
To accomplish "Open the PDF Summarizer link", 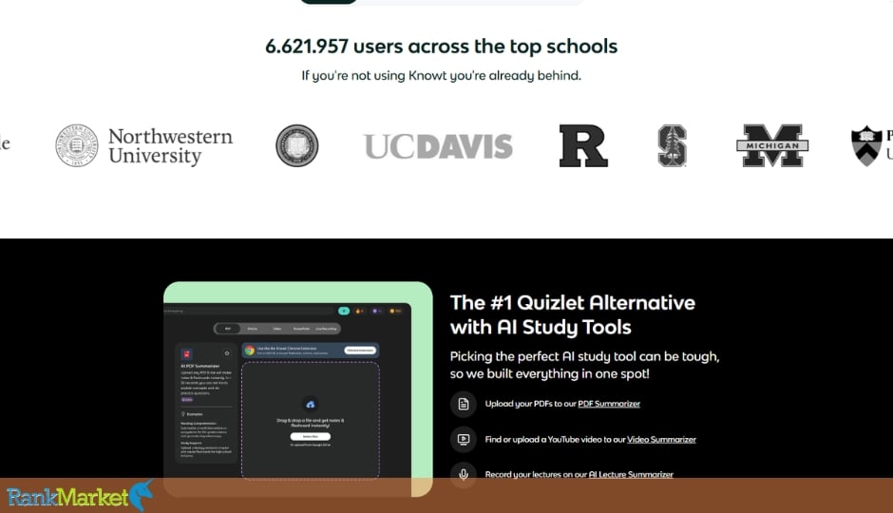I will point(609,404).
